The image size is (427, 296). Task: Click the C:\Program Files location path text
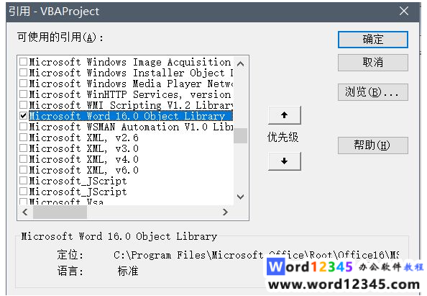pos(256,255)
